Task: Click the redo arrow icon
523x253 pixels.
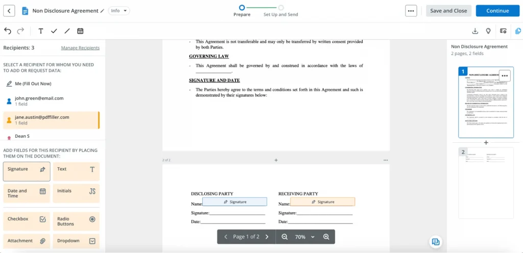Action: click(20, 31)
